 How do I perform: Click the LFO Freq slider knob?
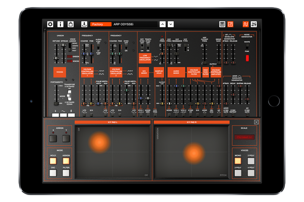click(x=162, y=54)
